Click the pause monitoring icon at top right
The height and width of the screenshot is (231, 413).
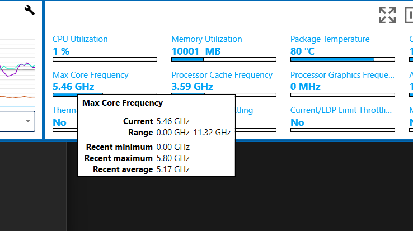coord(409,15)
